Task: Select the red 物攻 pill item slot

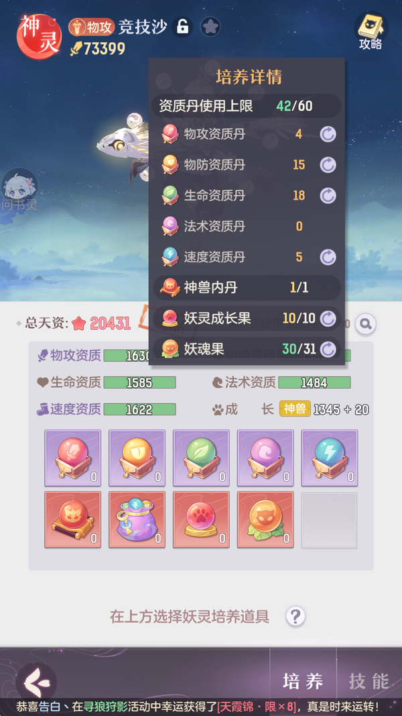Action: pyautogui.click(x=73, y=458)
